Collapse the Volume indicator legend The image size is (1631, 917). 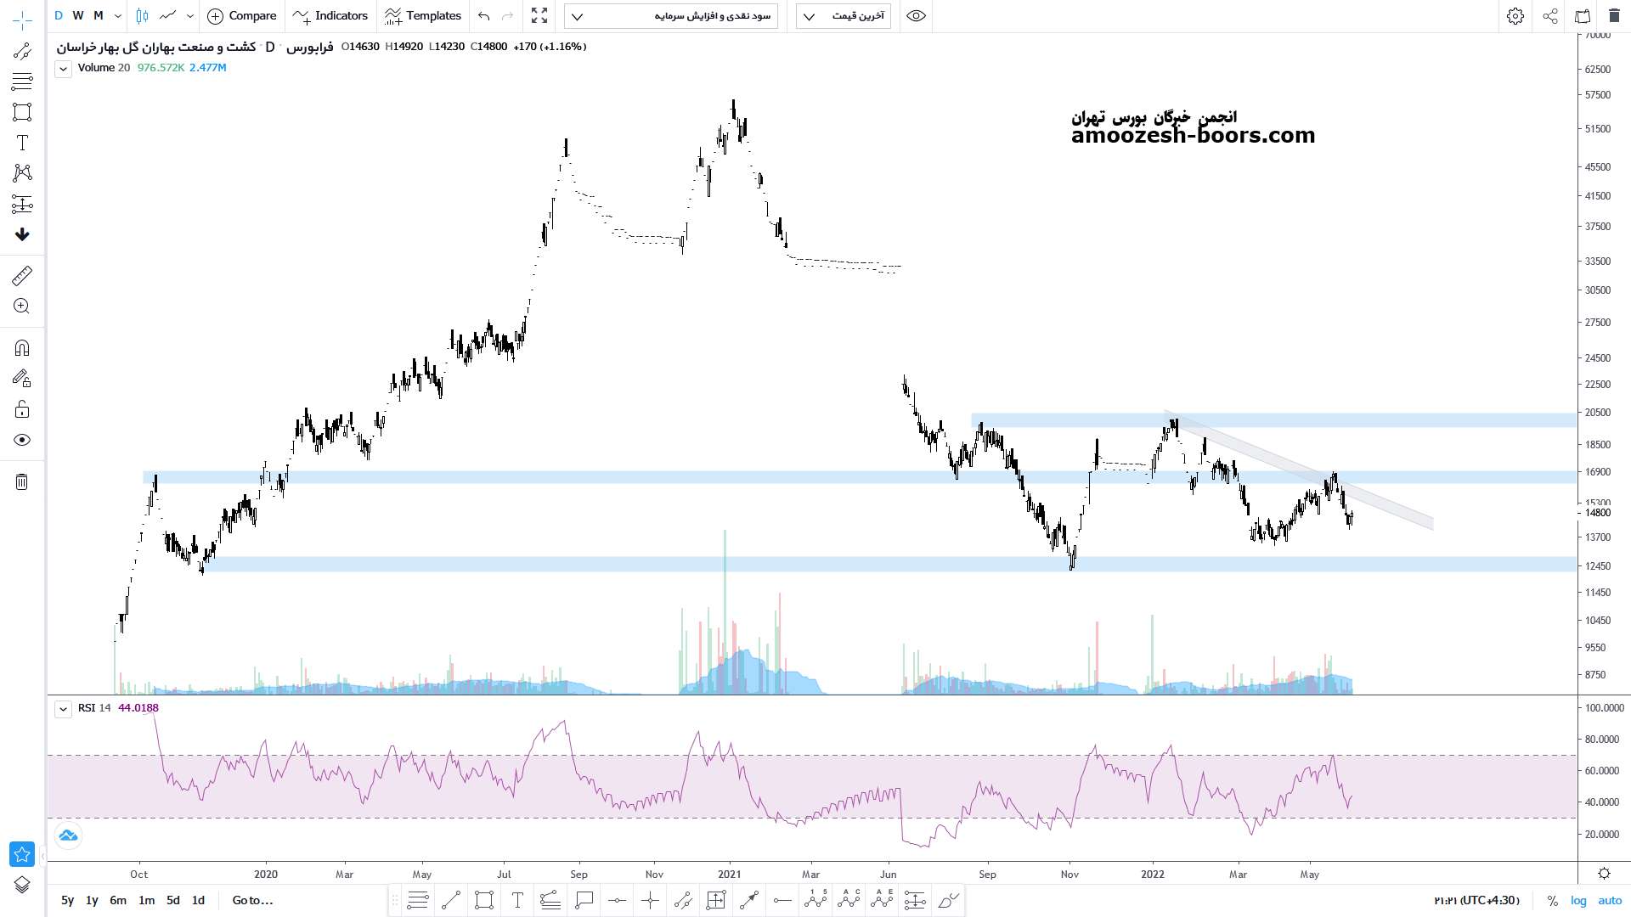pyautogui.click(x=63, y=69)
